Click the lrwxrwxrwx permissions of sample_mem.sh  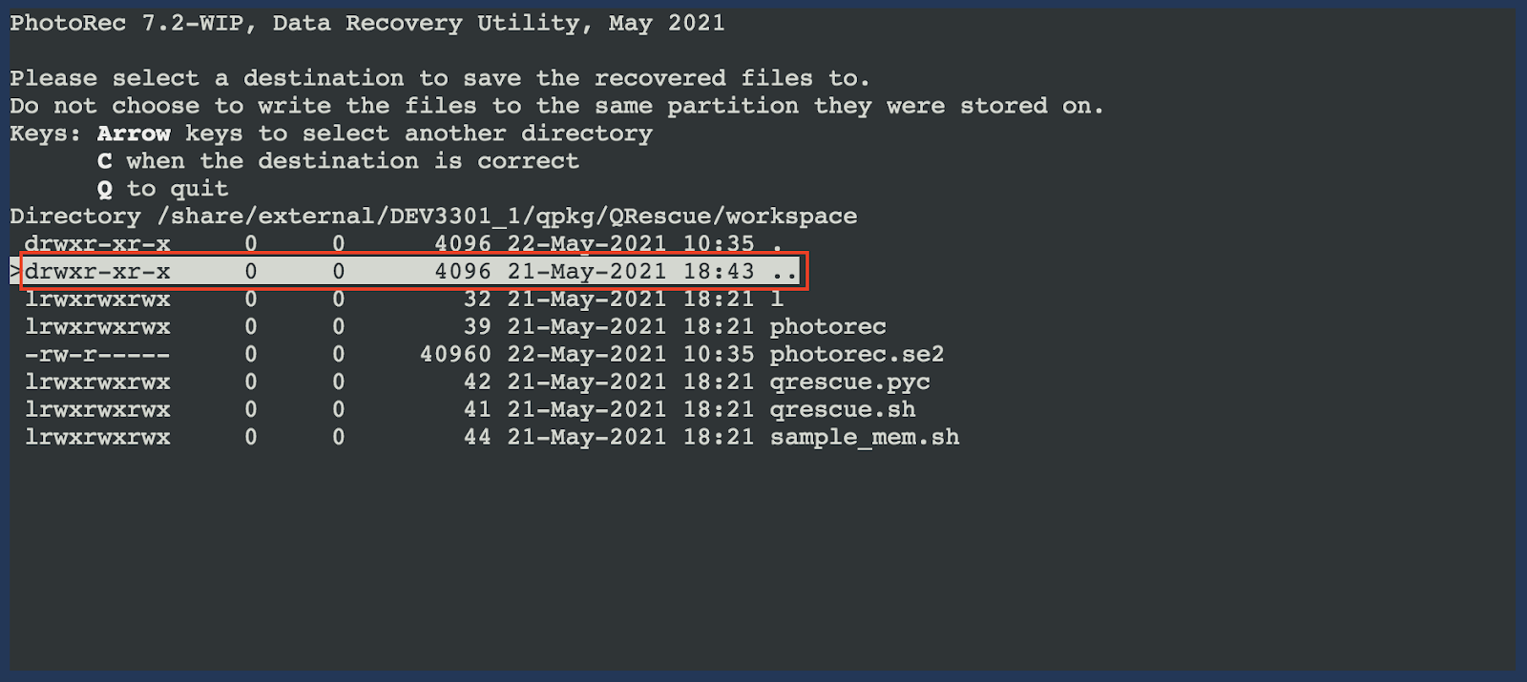tap(97, 438)
